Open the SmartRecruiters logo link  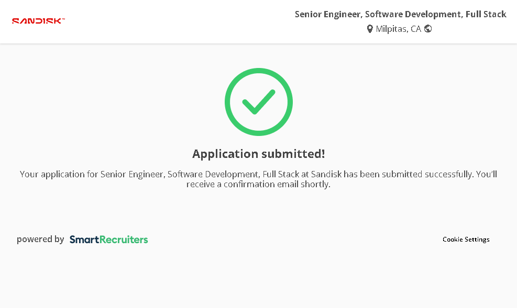108,239
